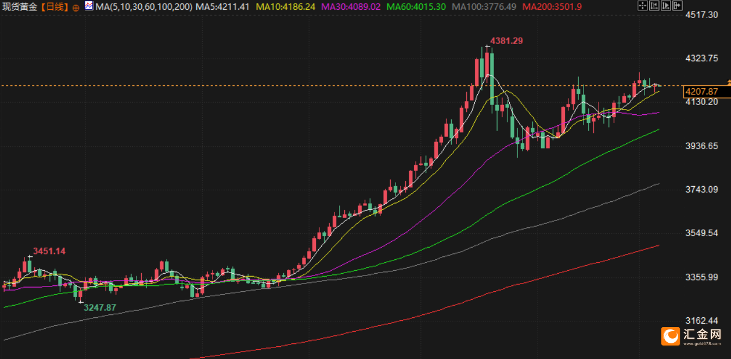Click the play-forward chart axis icon
Screen dimensions: 731x359
tap(666, 6)
